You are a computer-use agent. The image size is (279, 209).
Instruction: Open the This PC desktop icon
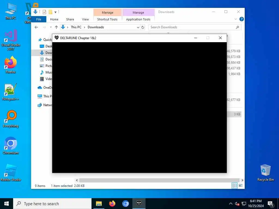click(10, 11)
